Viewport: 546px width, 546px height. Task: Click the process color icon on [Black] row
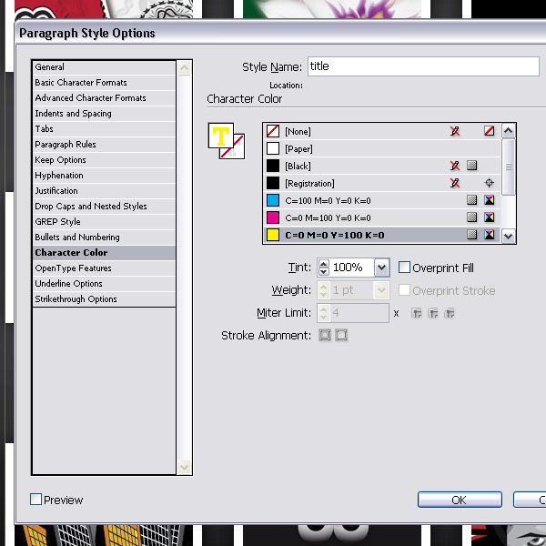click(471, 166)
